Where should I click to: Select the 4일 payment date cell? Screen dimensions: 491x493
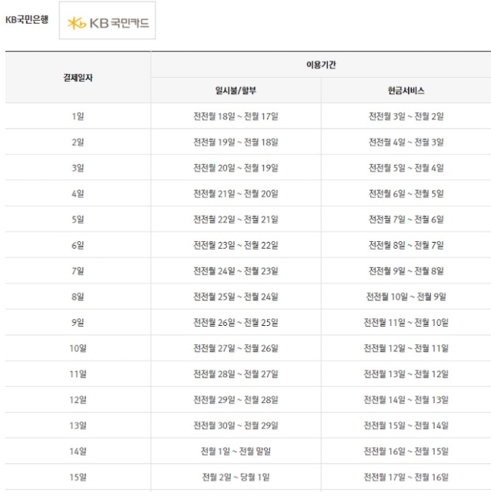pyautogui.click(x=78, y=193)
